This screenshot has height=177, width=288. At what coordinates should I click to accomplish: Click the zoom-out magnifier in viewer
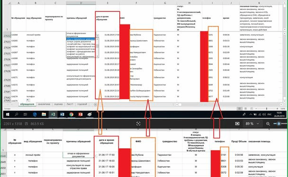click(268, 124)
